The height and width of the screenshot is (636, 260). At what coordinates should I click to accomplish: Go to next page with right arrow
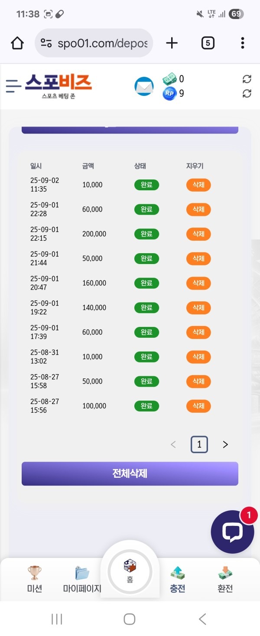pyautogui.click(x=225, y=444)
